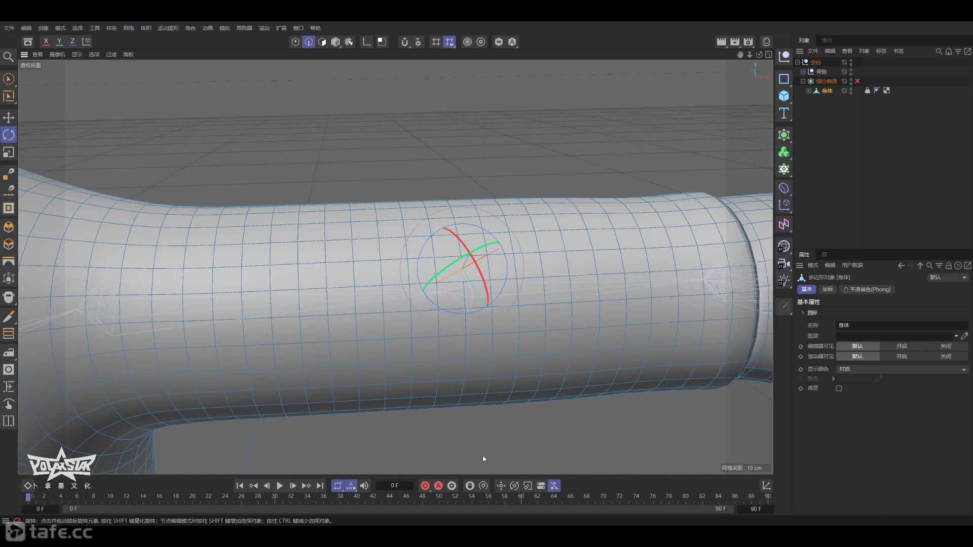This screenshot has width=973, height=547.
Task: Select the Rotate tool in left toolbar
Action: tap(9, 135)
